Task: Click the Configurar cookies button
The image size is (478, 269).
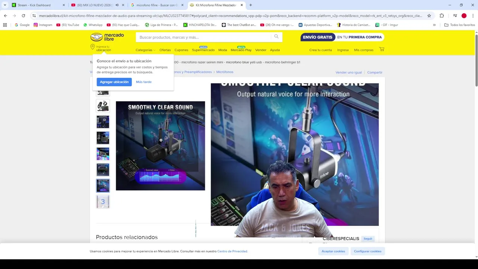Action: click(x=367, y=251)
